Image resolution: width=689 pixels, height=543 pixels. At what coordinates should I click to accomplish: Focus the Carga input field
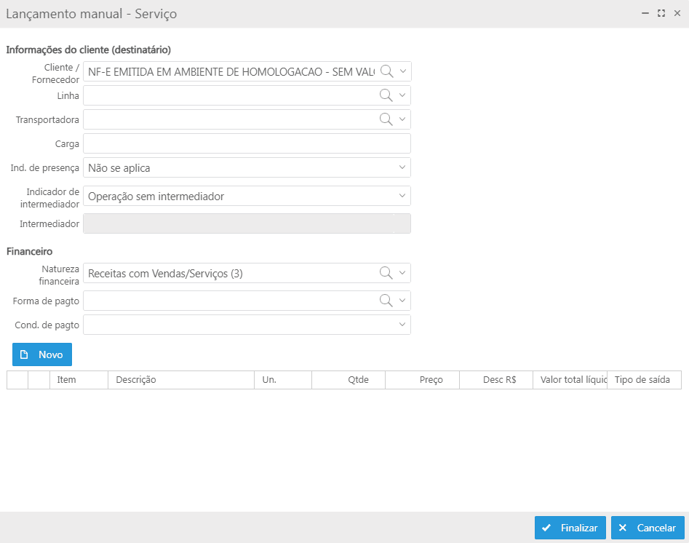(x=247, y=143)
